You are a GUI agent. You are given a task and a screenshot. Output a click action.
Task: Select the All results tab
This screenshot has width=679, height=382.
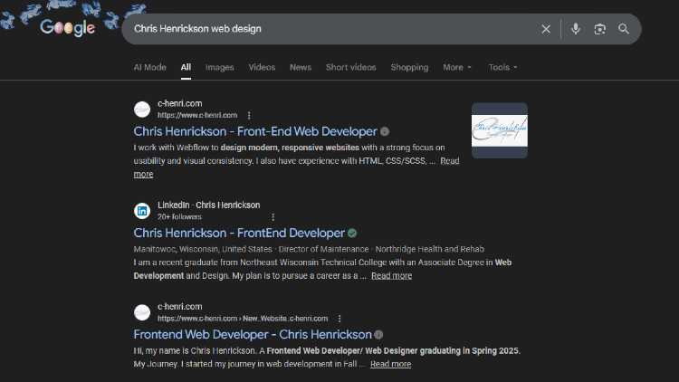[186, 67]
